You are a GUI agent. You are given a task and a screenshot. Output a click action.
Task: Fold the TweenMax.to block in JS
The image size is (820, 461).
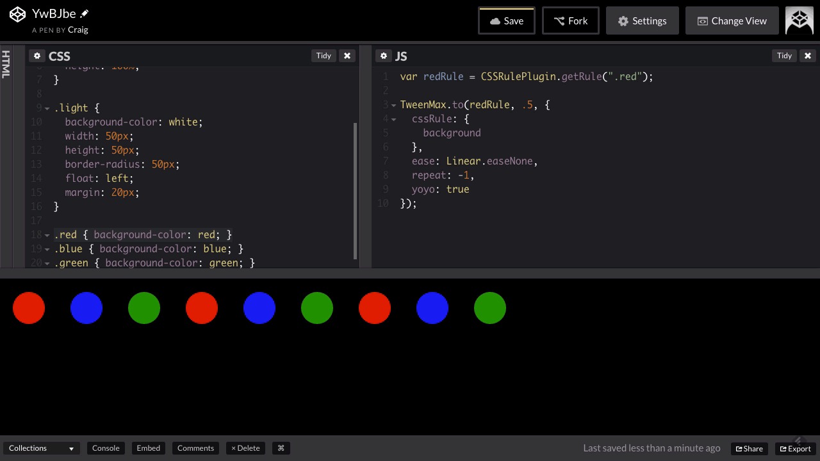393,105
